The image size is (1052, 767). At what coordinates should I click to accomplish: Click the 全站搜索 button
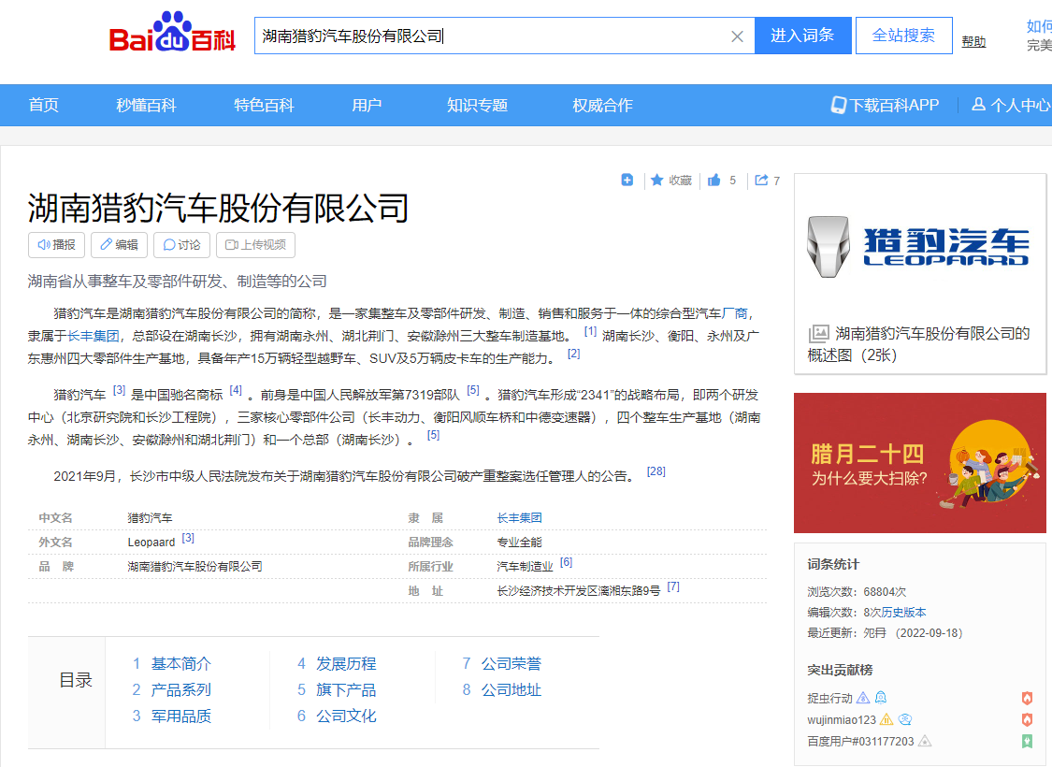coord(903,36)
